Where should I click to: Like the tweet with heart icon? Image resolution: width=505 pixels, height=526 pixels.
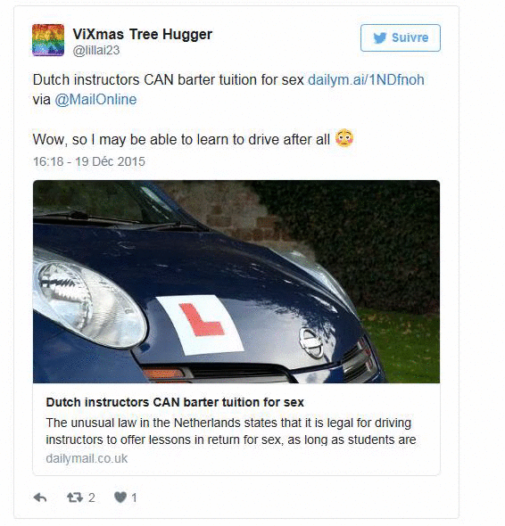point(120,497)
